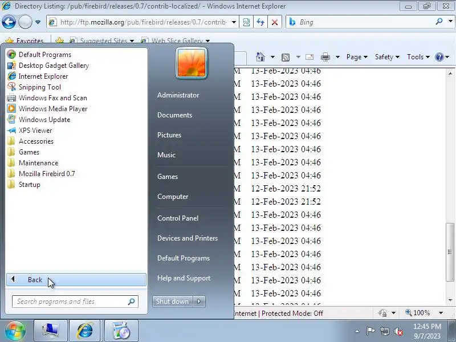Click the Print icon in the command bar
456x342 pixels.
325,57
